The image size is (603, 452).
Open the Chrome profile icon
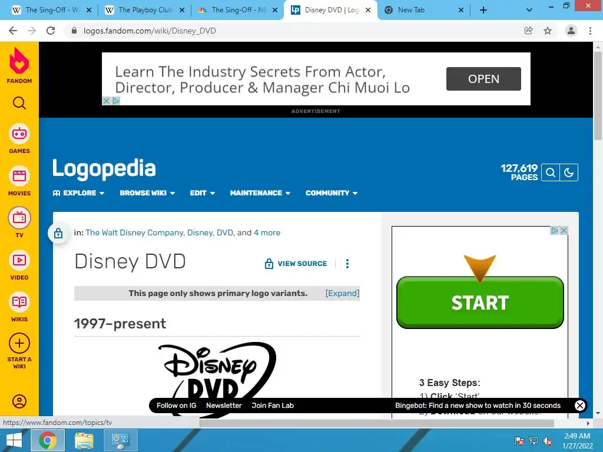571,31
